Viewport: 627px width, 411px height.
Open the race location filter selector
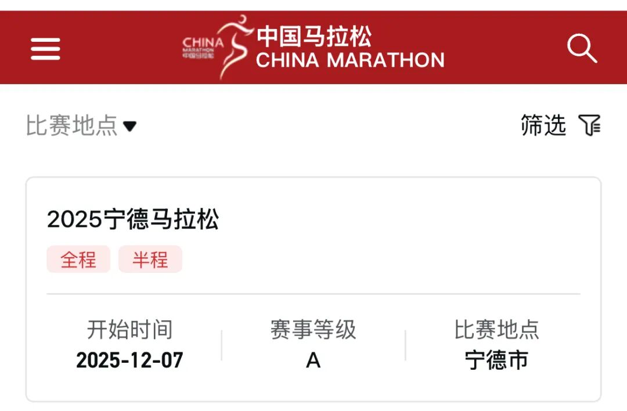(x=81, y=124)
